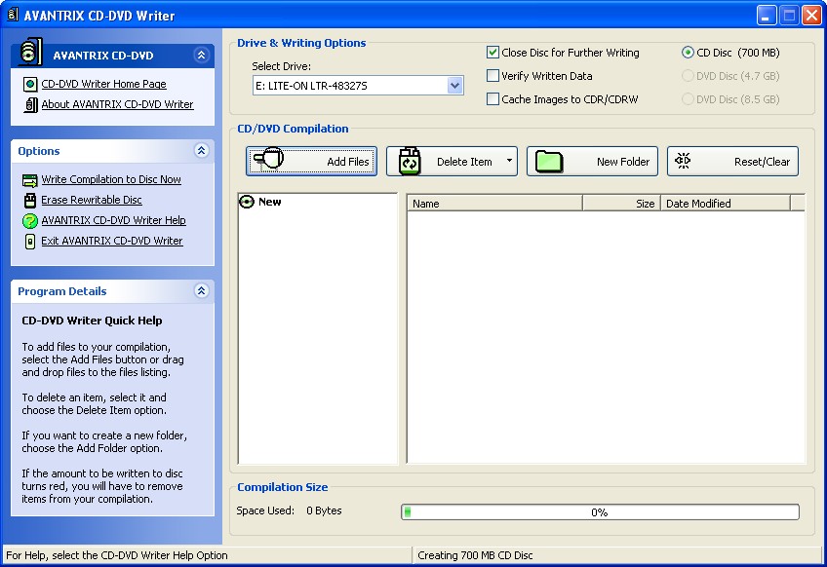Image resolution: width=827 pixels, height=567 pixels.
Task: Toggle Close Disc for Further Writing checkbox
Action: pyautogui.click(x=492, y=53)
